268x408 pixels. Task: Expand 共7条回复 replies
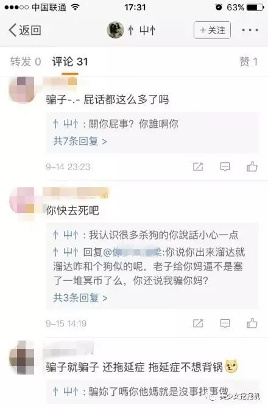click(x=80, y=141)
